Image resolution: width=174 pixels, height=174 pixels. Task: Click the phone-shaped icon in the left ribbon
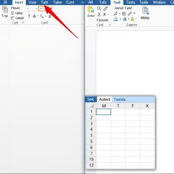point(42,16)
